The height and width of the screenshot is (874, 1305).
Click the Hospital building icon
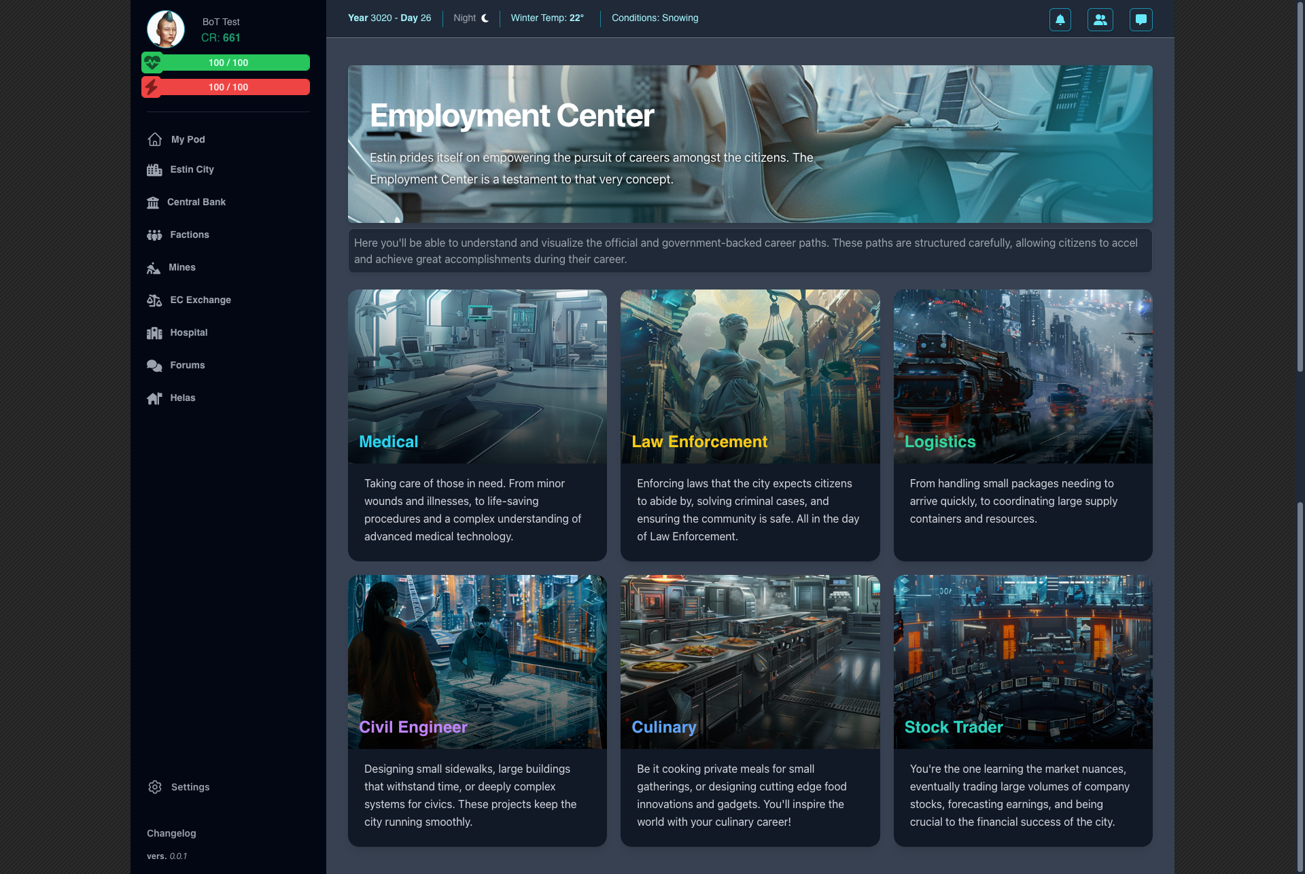point(154,333)
